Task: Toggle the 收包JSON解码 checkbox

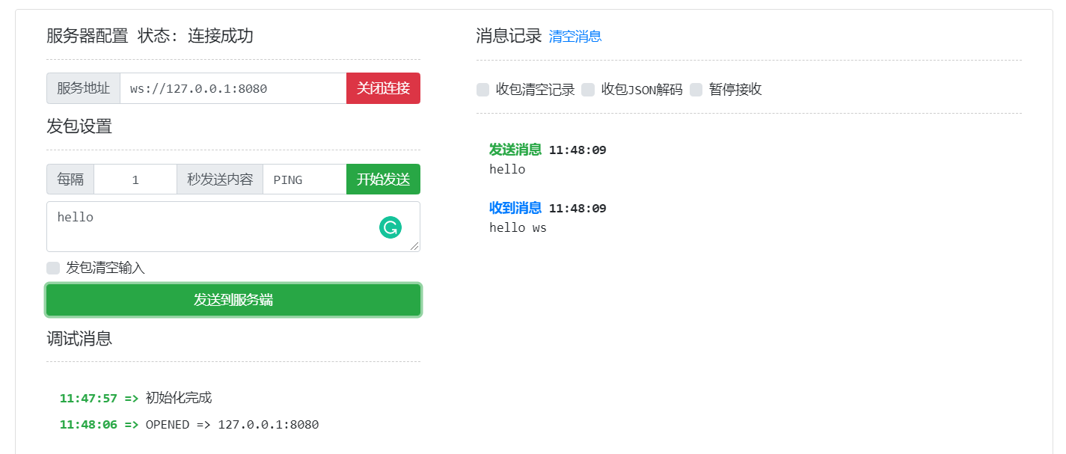Action: coord(588,90)
